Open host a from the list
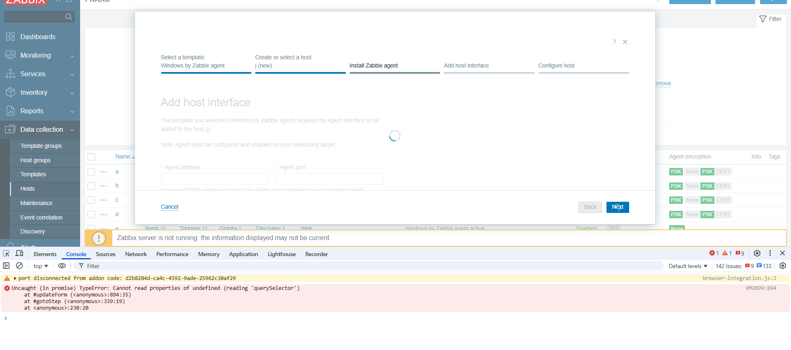 [117, 171]
